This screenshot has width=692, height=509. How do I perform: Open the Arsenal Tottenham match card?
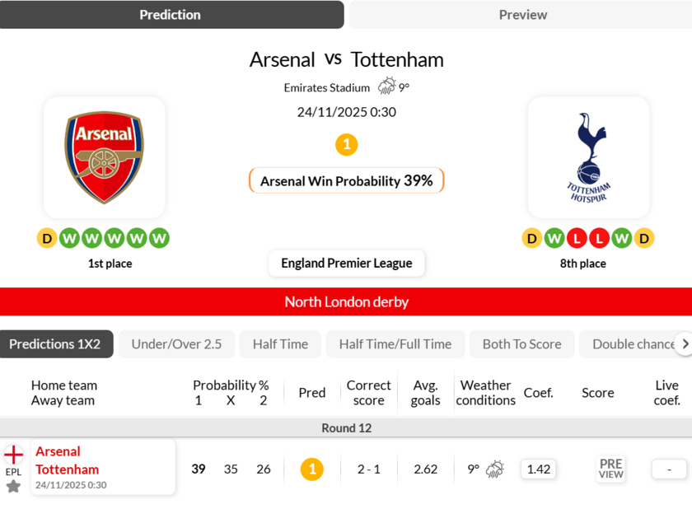click(103, 467)
